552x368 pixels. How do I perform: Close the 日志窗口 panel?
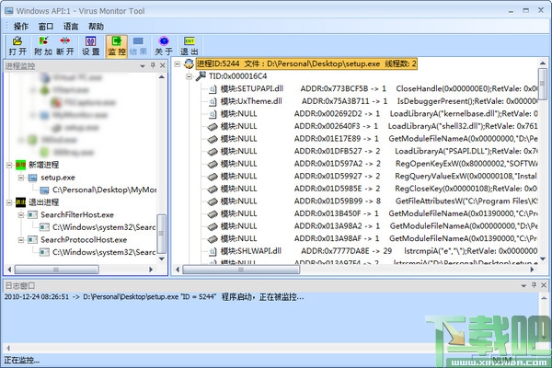544,285
